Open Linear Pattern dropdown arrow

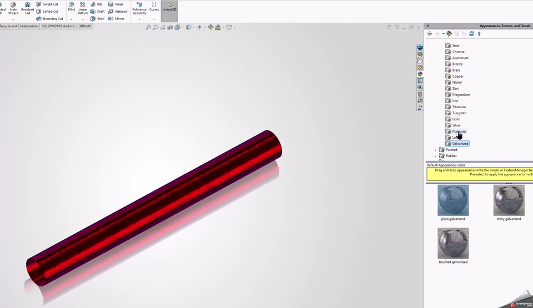83,19
